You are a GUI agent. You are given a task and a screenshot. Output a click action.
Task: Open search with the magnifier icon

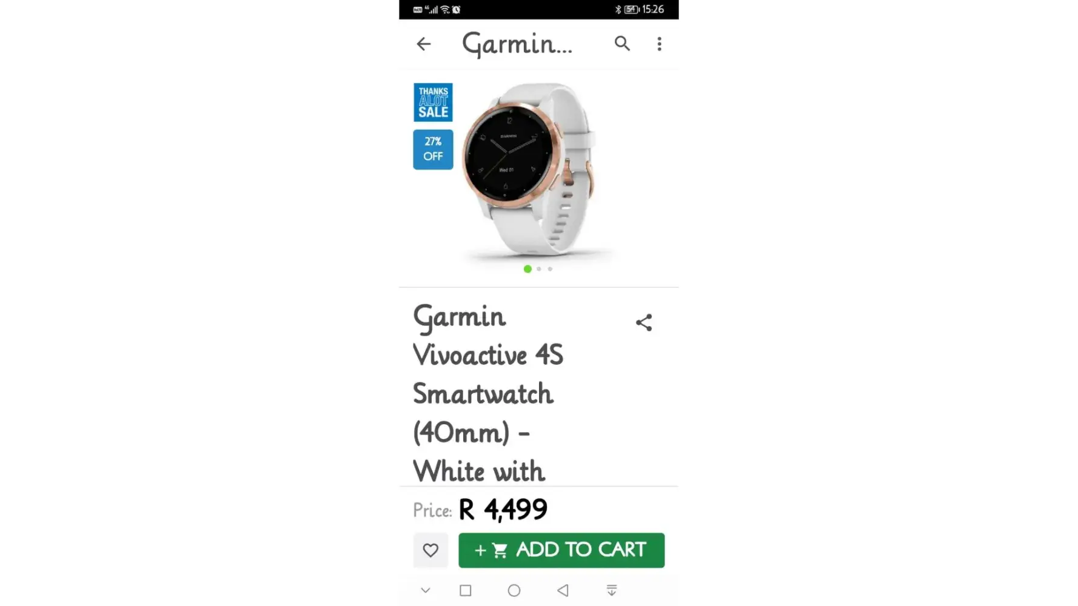point(622,44)
